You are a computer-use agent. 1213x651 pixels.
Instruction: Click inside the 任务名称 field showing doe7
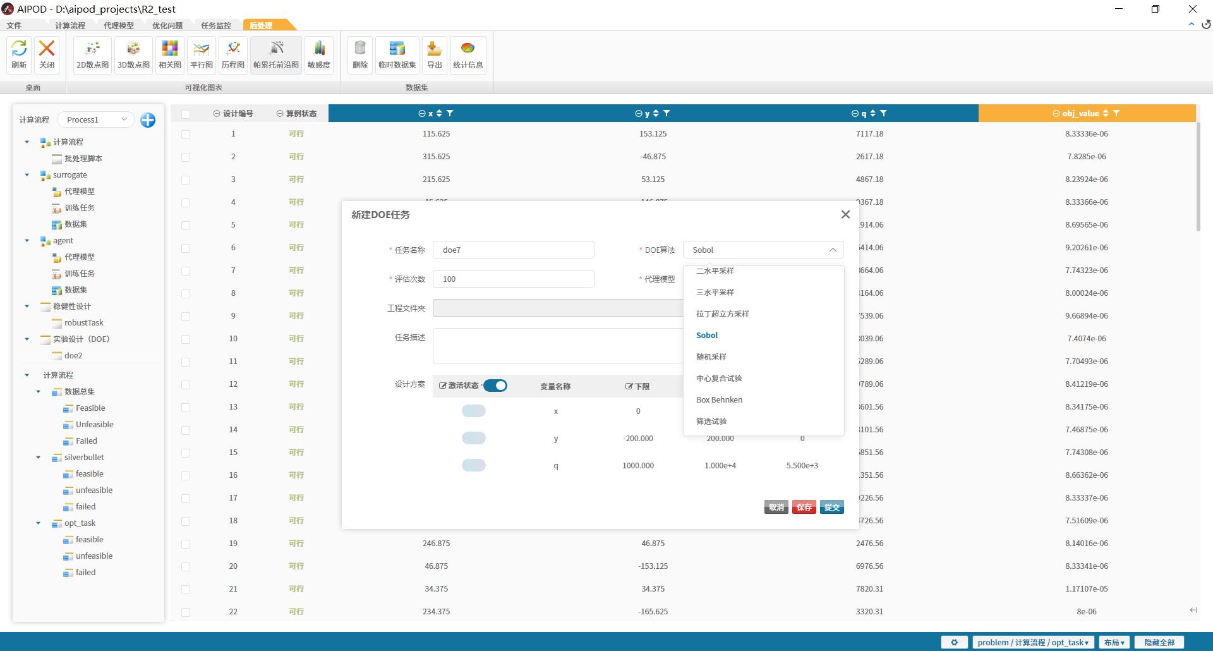coord(513,250)
